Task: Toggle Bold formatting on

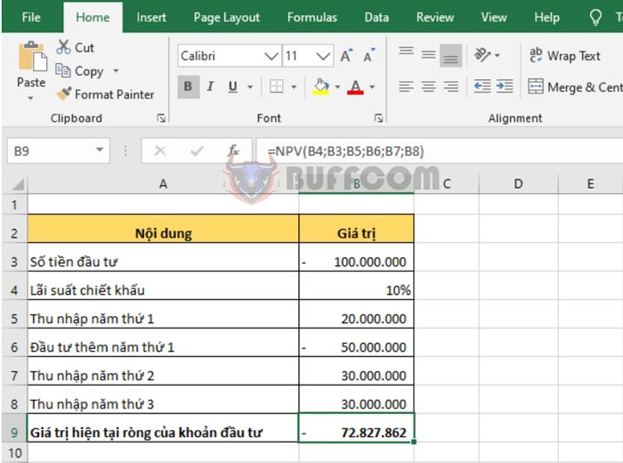Action: (x=188, y=86)
